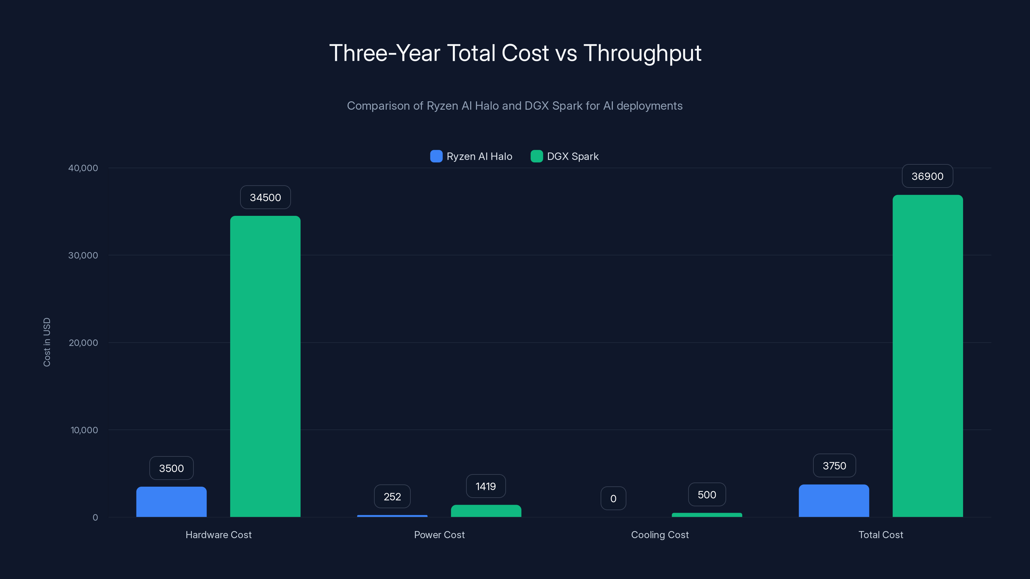Click the chart title Three-Year Total Cost vs Throughput
Screen dimensions: 1030x579
point(515,52)
